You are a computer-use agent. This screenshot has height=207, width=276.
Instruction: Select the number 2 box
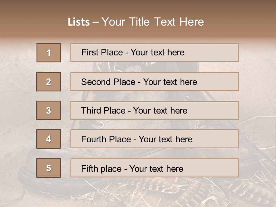(49, 82)
